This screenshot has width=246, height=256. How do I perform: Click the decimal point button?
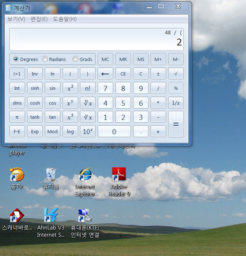coord(141,131)
